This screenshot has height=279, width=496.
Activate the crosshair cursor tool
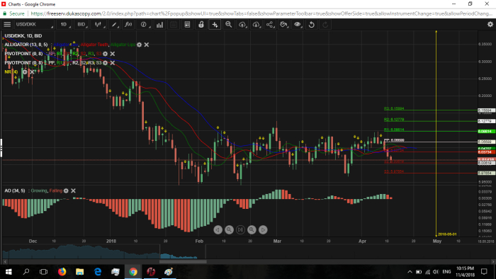tap(215, 24)
